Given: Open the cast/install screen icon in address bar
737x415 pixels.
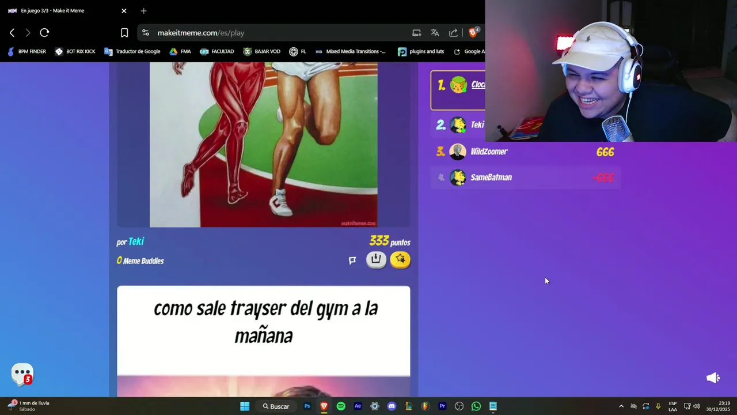Looking at the screenshot, I should point(417,33).
